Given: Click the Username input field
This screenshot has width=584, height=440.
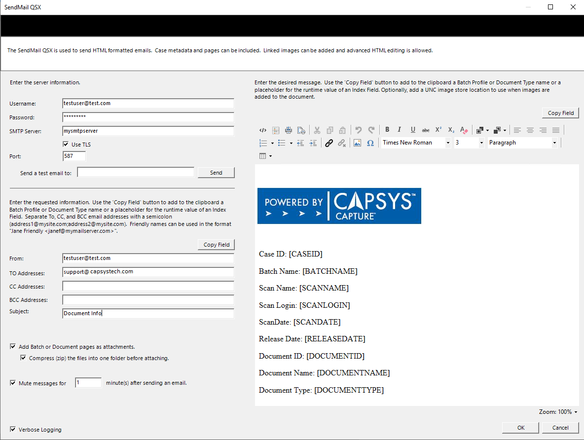Looking at the screenshot, I should click(x=148, y=103).
